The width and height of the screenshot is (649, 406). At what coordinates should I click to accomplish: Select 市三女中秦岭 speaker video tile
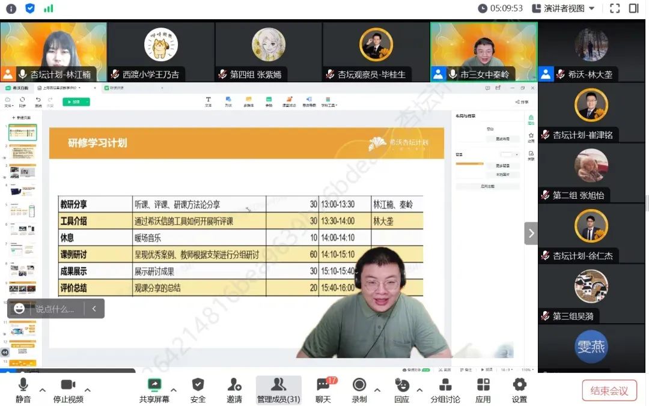484,51
